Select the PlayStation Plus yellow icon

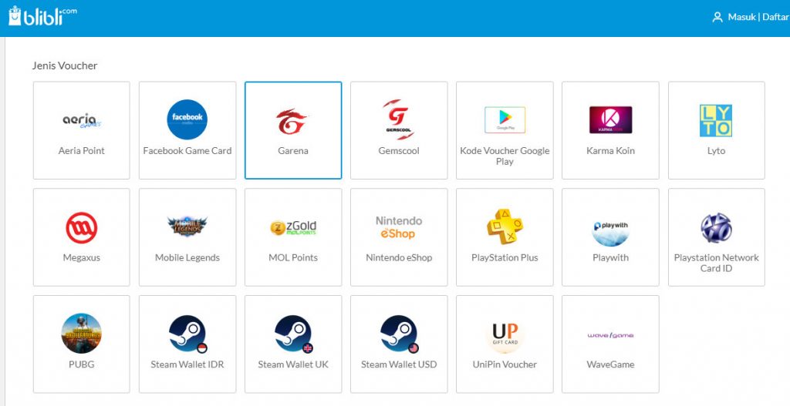point(505,226)
